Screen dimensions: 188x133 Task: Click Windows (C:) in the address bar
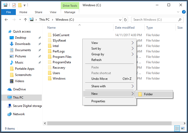pyautogui.click(x=65, y=20)
